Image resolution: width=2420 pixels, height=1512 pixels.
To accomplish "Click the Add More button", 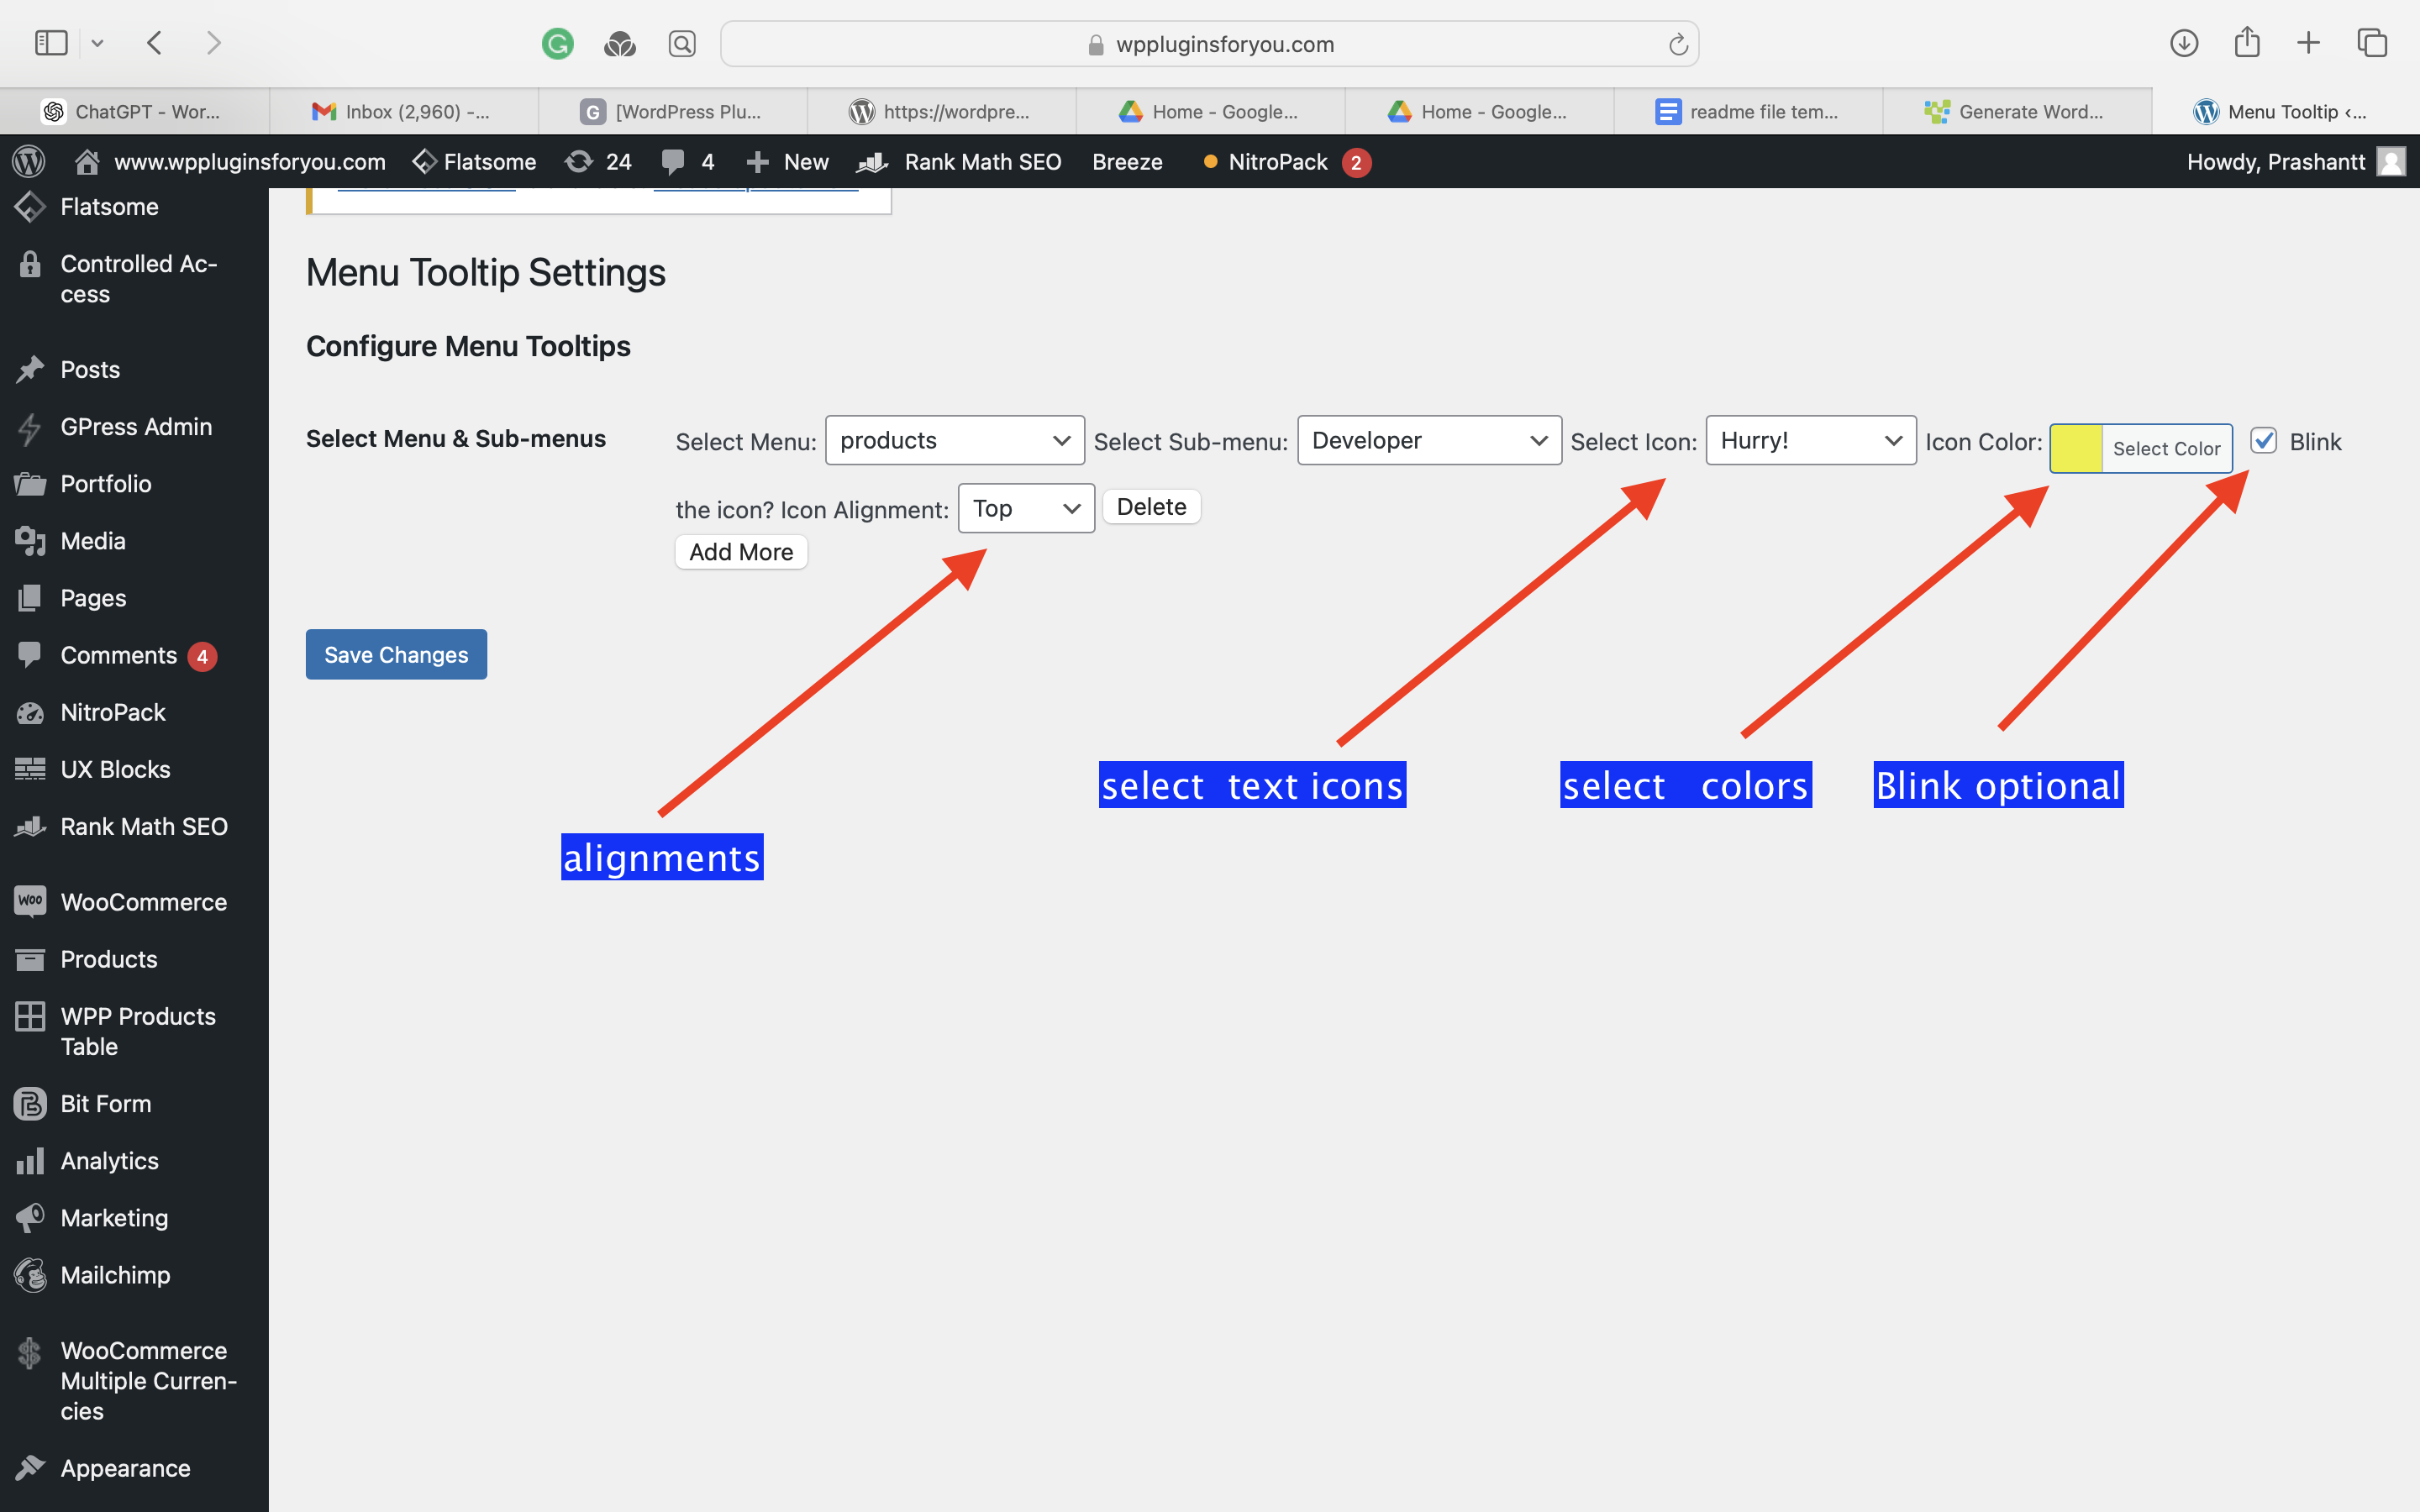I will pos(741,552).
